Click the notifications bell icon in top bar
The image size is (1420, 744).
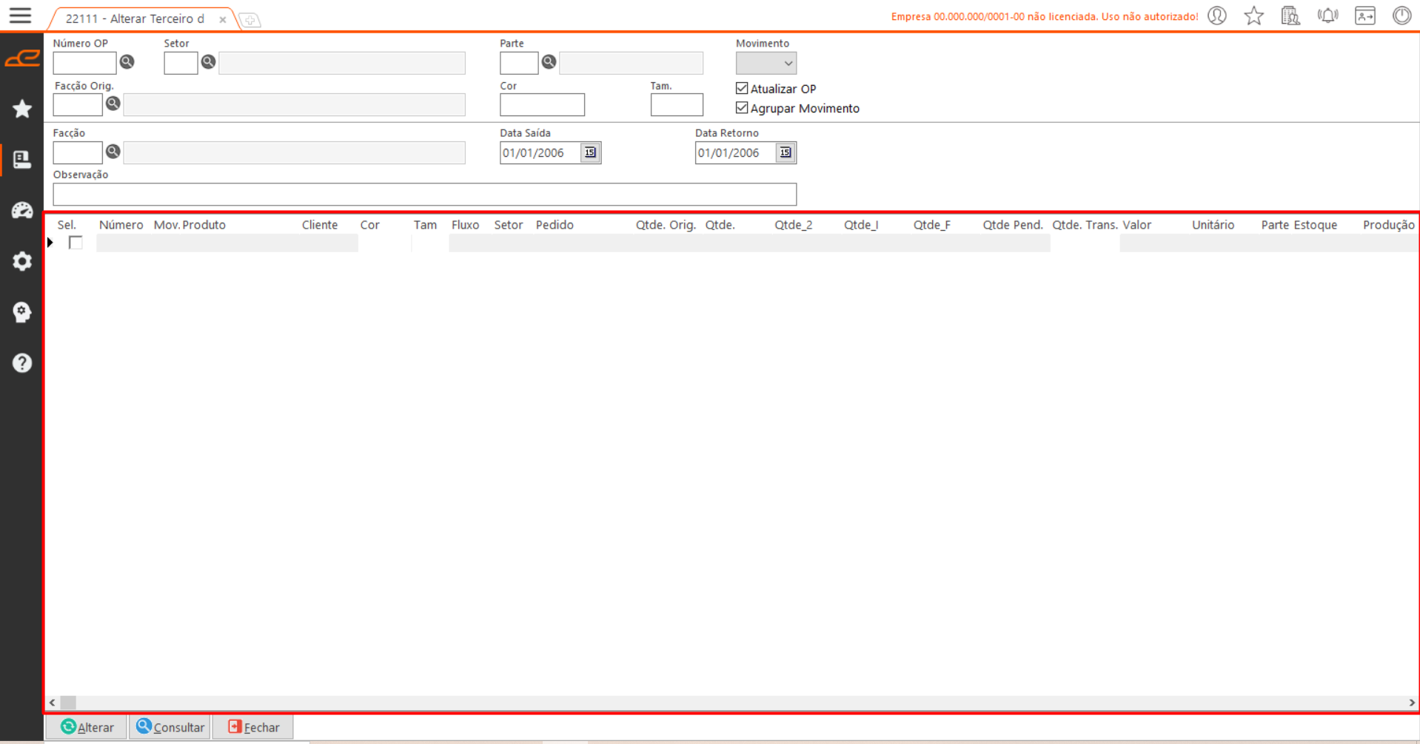click(1327, 16)
